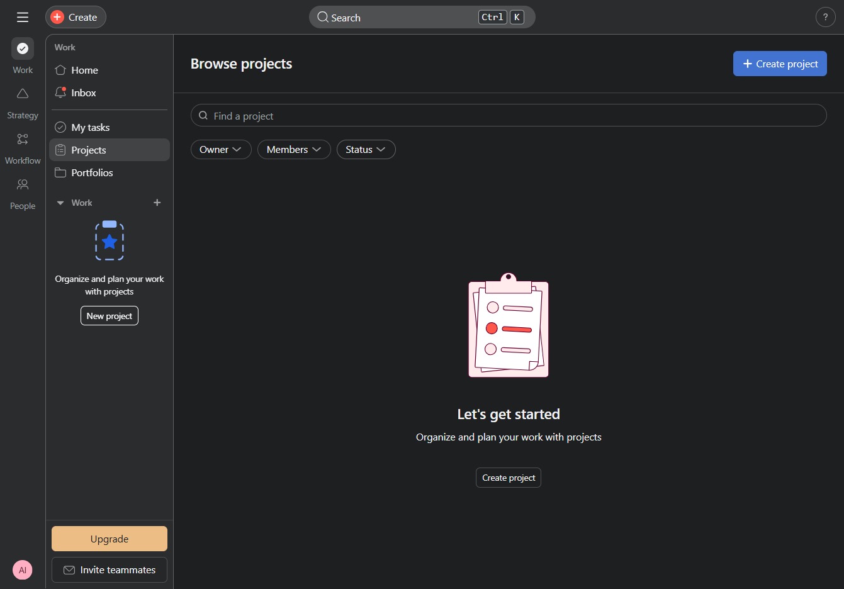Screen dimensions: 844x589
Task: Click plus icon beside Work section
Action: pyautogui.click(x=157, y=203)
